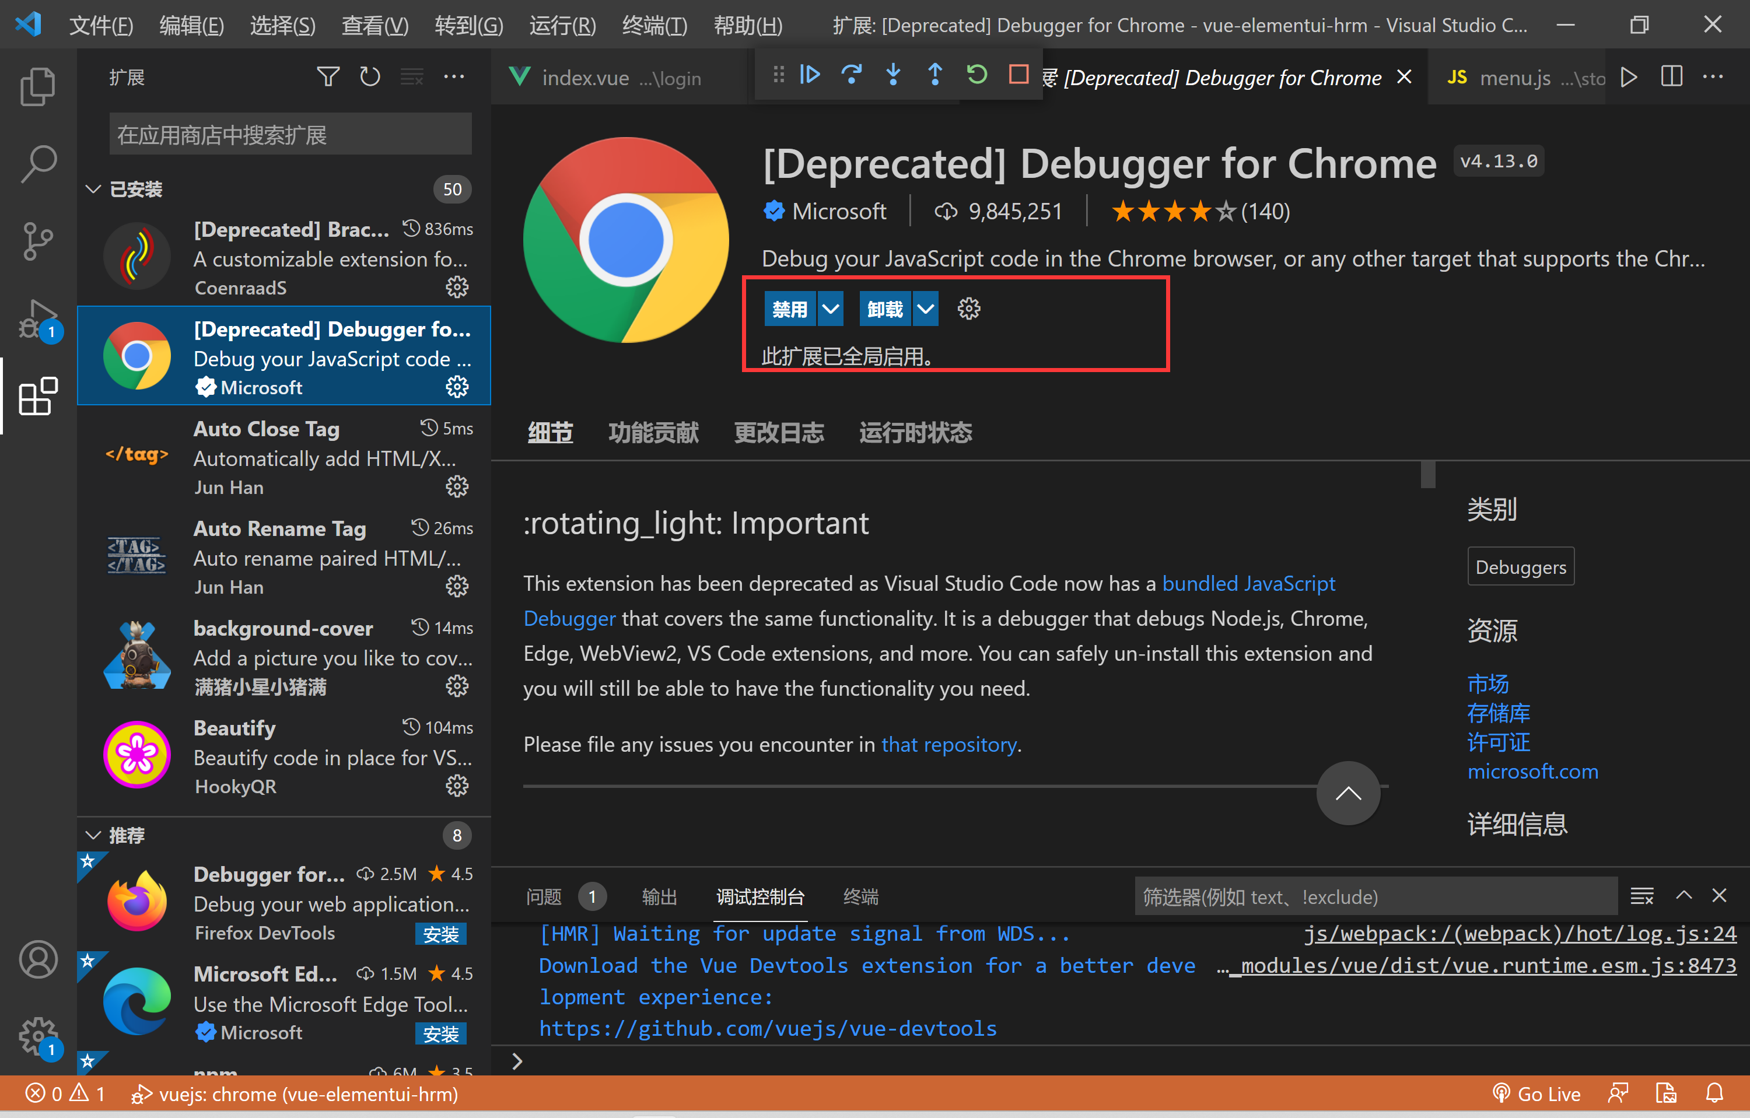
Task: Open the Extensions view icon
Action: (38, 396)
